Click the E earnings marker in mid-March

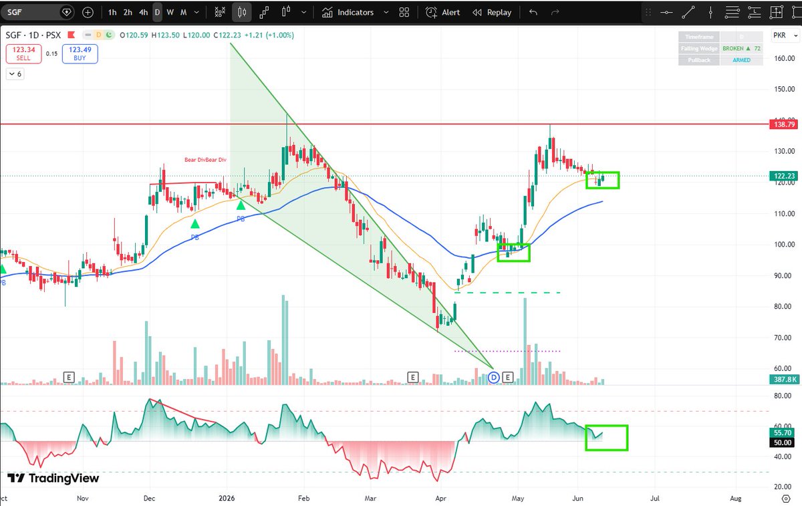pyautogui.click(x=412, y=378)
